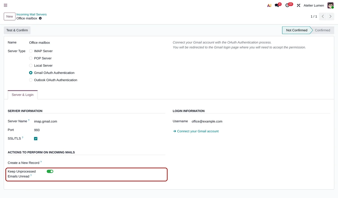The width and height of the screenshot is (338, 198).
Task: Show the Create a New Record help icon
Action: pos(41,162)
